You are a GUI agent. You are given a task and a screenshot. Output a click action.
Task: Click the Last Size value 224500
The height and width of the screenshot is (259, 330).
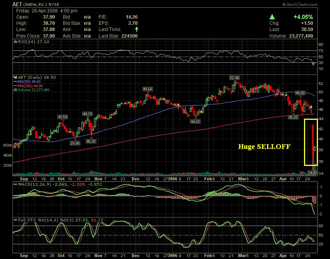tap(129, 36)
